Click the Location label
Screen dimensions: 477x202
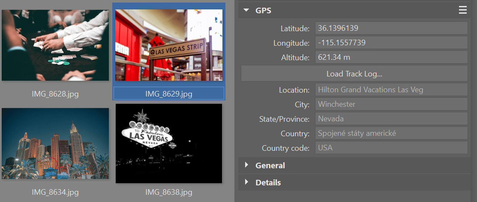pyautogui.click(x=294, y=90)
